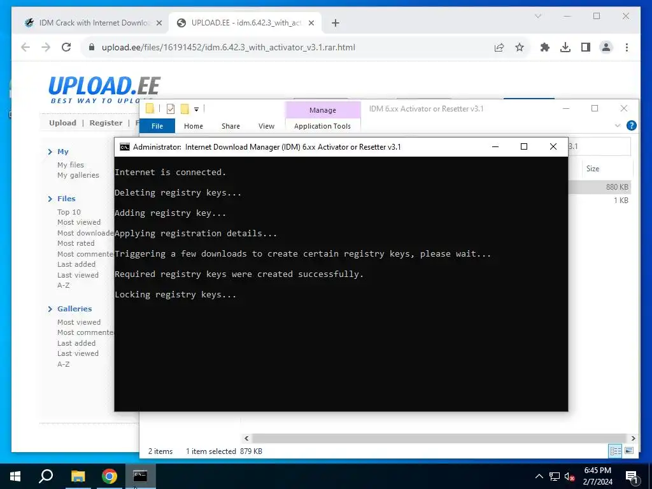Open File Explorer from taskbar

pos(78,476)
